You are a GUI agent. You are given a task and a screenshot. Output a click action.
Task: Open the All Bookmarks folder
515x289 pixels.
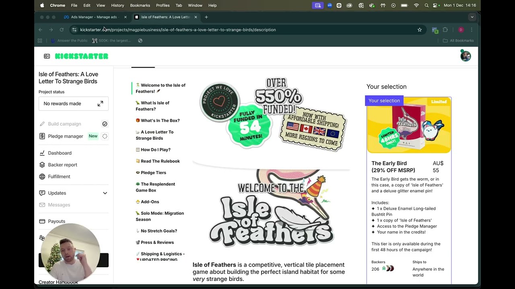point(458,41)
